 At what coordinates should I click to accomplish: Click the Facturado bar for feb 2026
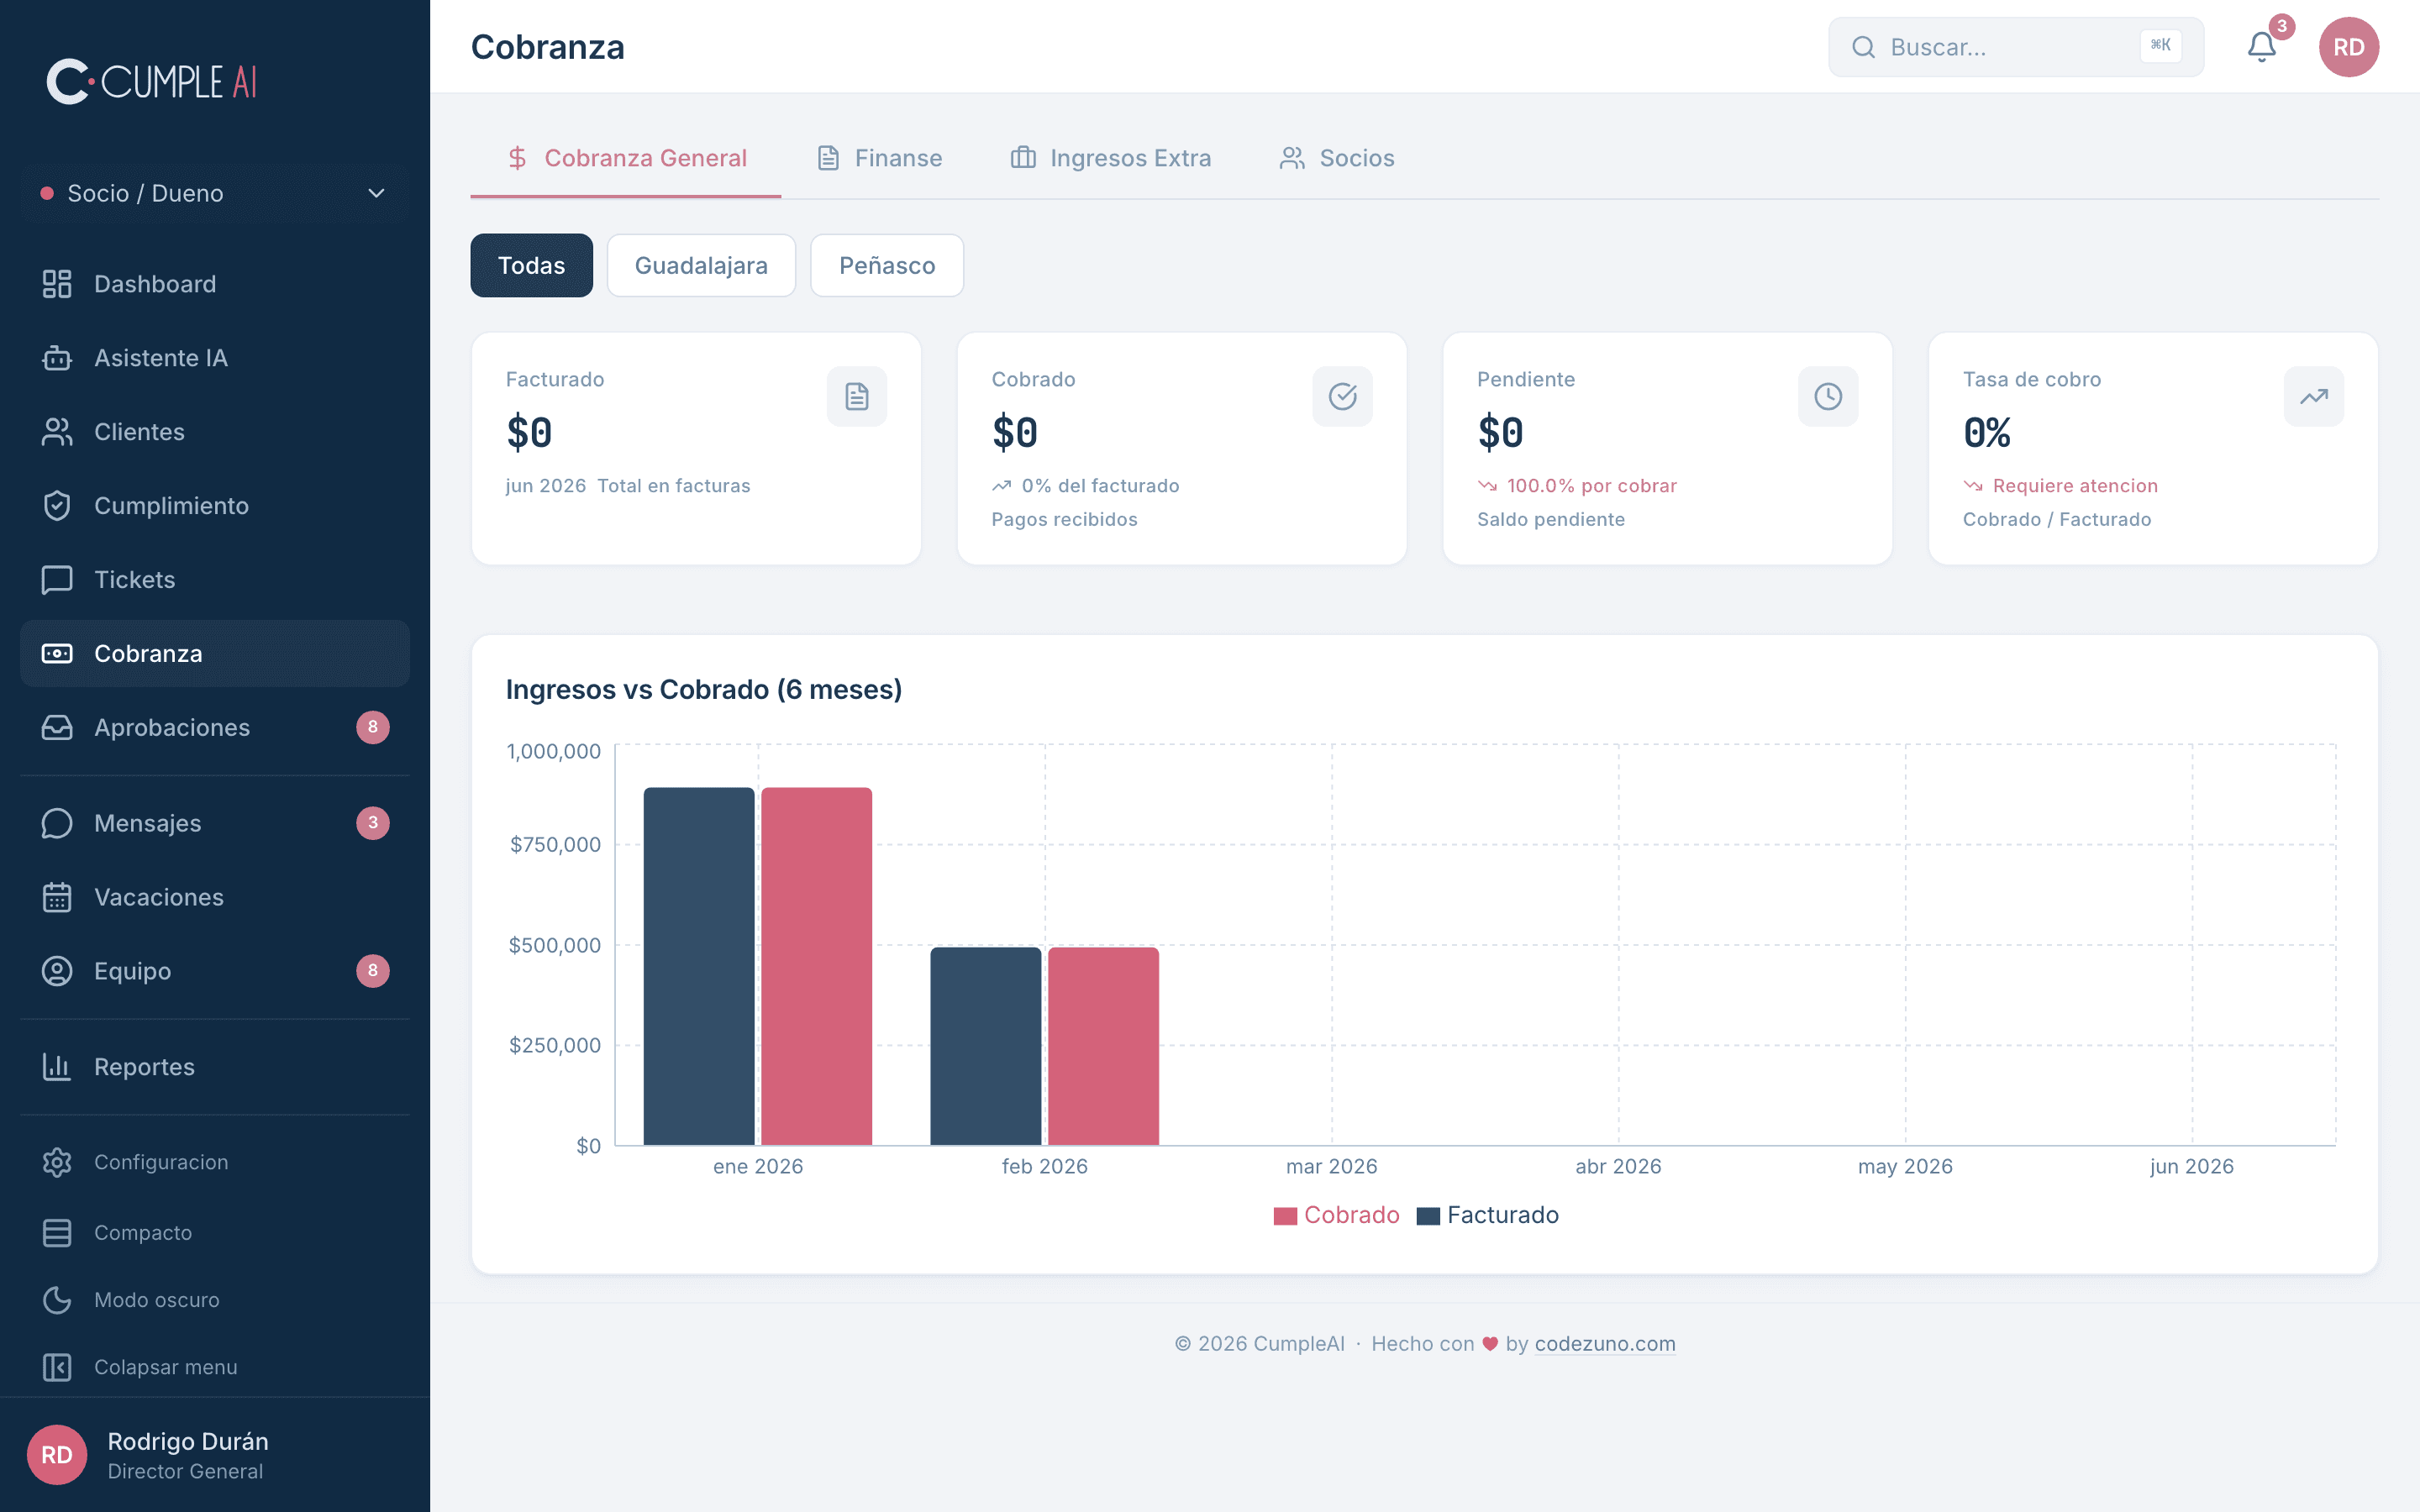pyautogui.click(x=986, y=1046)
